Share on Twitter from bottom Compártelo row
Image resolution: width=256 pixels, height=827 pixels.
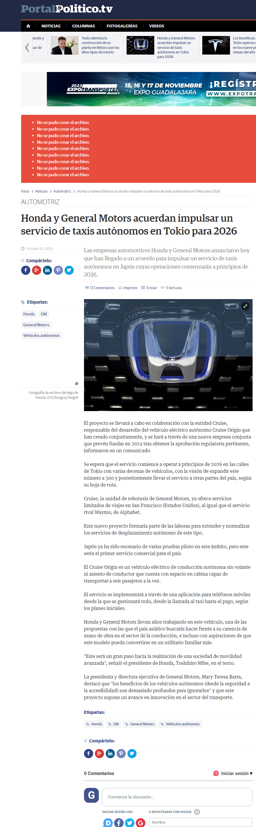click(x=132, y=753)
